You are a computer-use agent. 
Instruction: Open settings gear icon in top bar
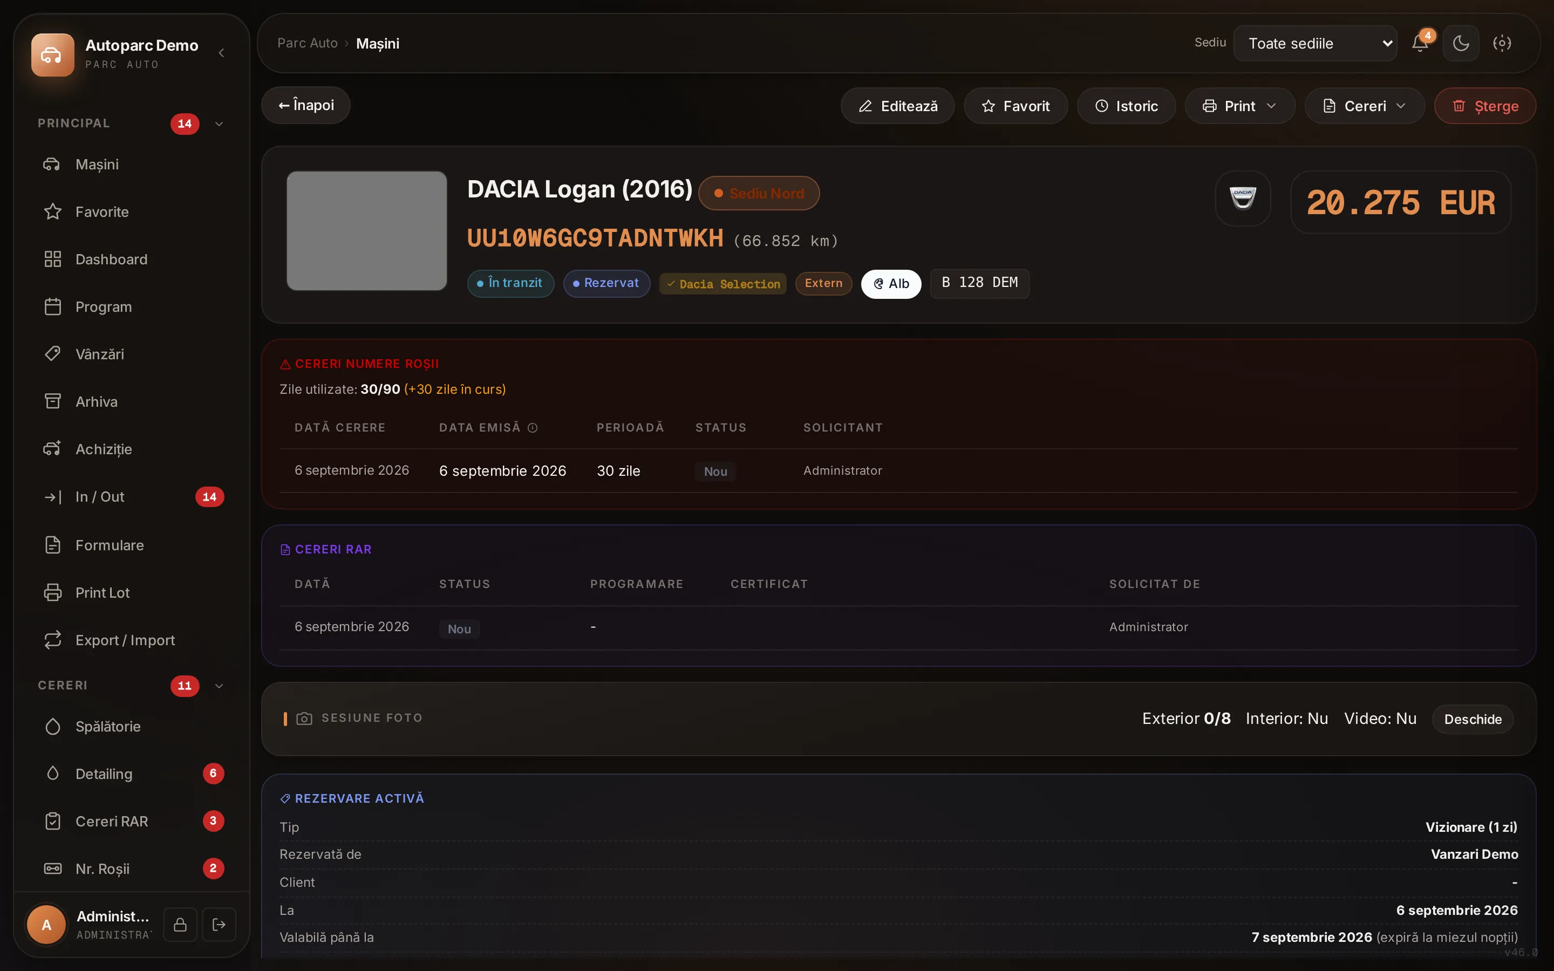point(1502,43)
